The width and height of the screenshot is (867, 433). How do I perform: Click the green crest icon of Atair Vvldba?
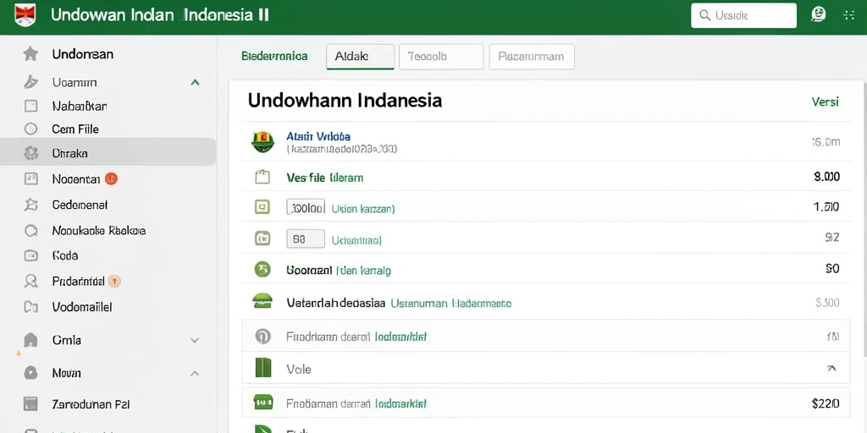(262, 141)
